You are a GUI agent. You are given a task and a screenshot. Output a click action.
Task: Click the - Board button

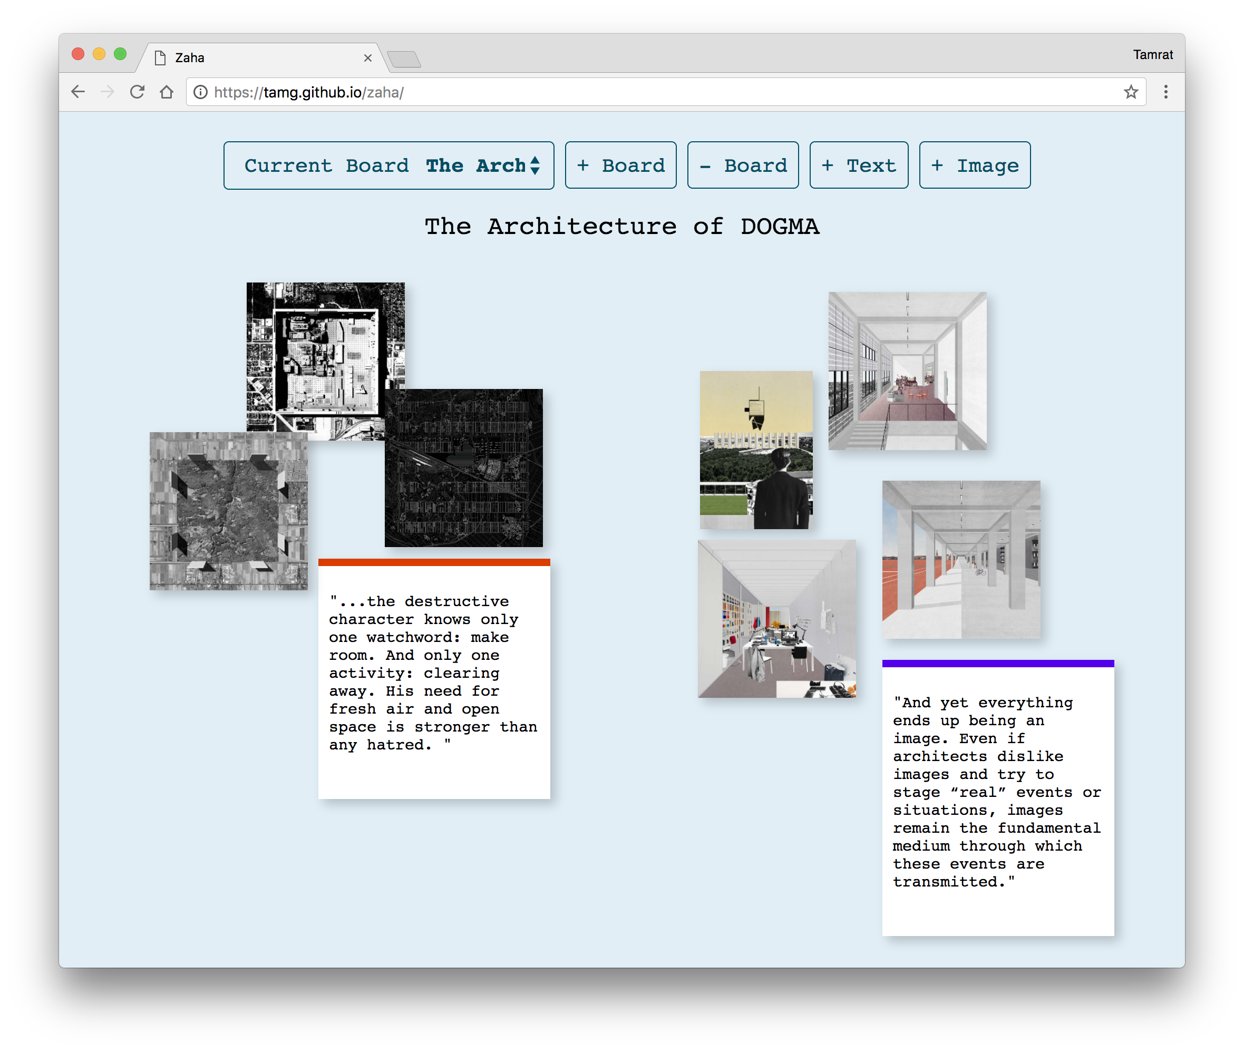(x=743, y=165)
